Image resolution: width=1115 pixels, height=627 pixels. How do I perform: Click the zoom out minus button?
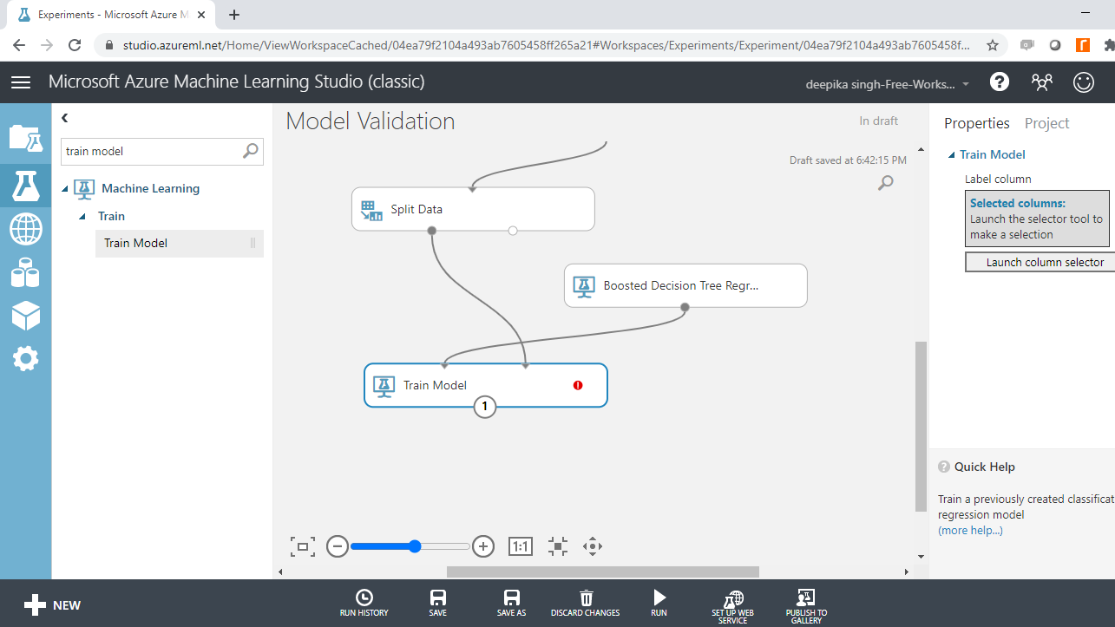coord(338,546)
